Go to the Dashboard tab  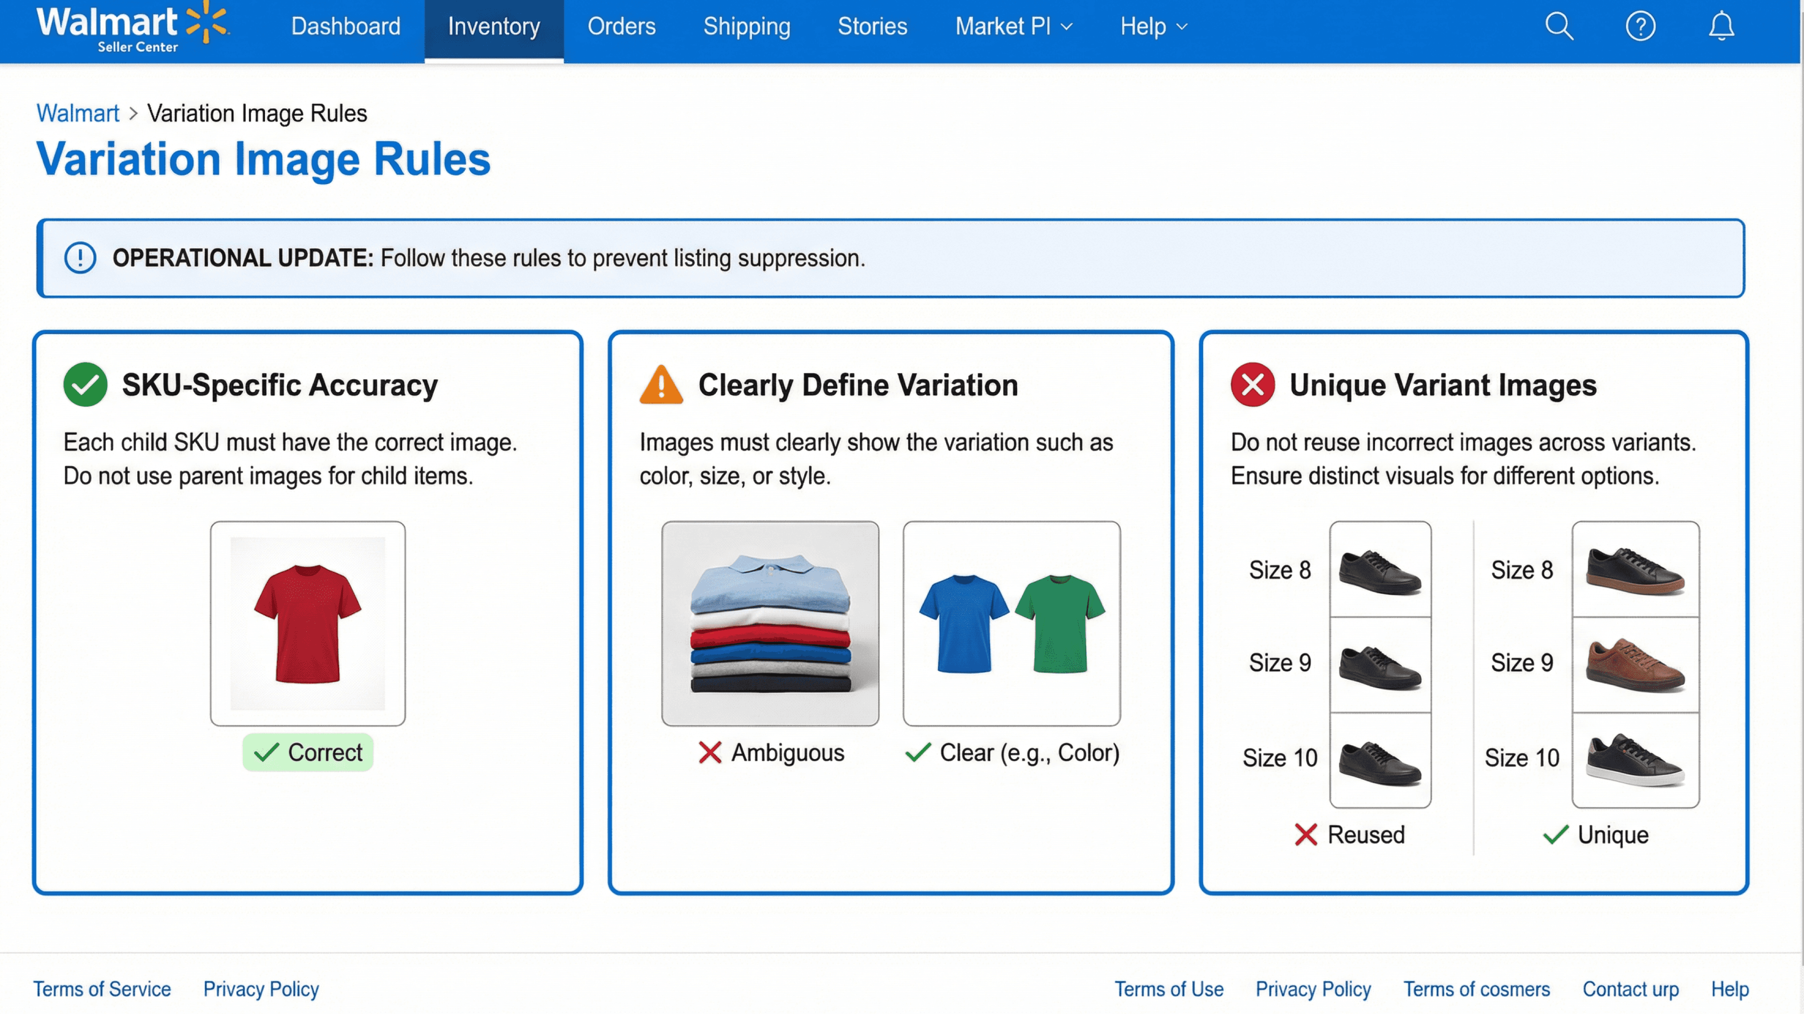click(345, 27)
